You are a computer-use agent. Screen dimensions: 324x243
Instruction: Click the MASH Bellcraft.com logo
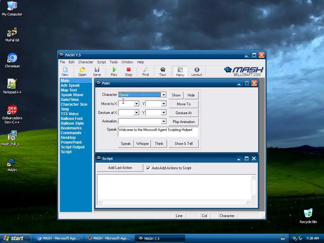click(244, 72)
